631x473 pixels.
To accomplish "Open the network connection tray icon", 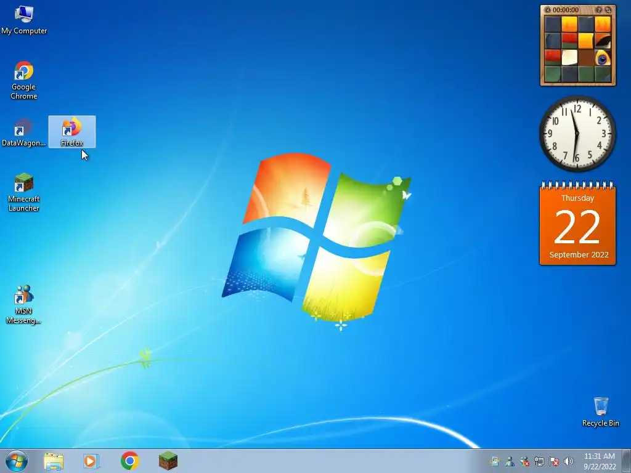I will pyautogui.click(x=539, y=461).
